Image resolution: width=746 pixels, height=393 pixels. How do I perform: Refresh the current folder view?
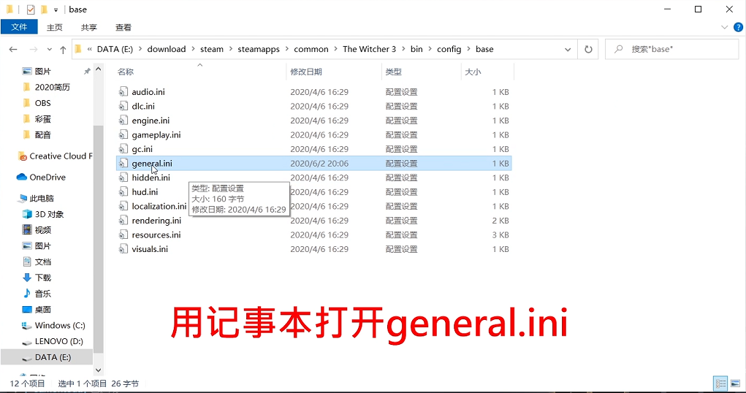pos(588,50)
